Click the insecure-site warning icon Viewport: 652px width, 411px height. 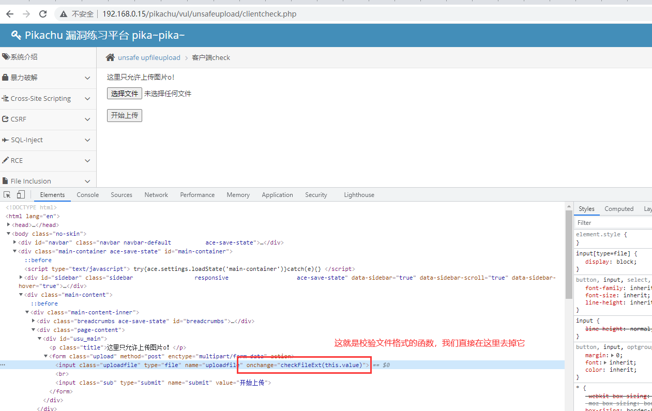pyautogui.click(x=64, y=14)
